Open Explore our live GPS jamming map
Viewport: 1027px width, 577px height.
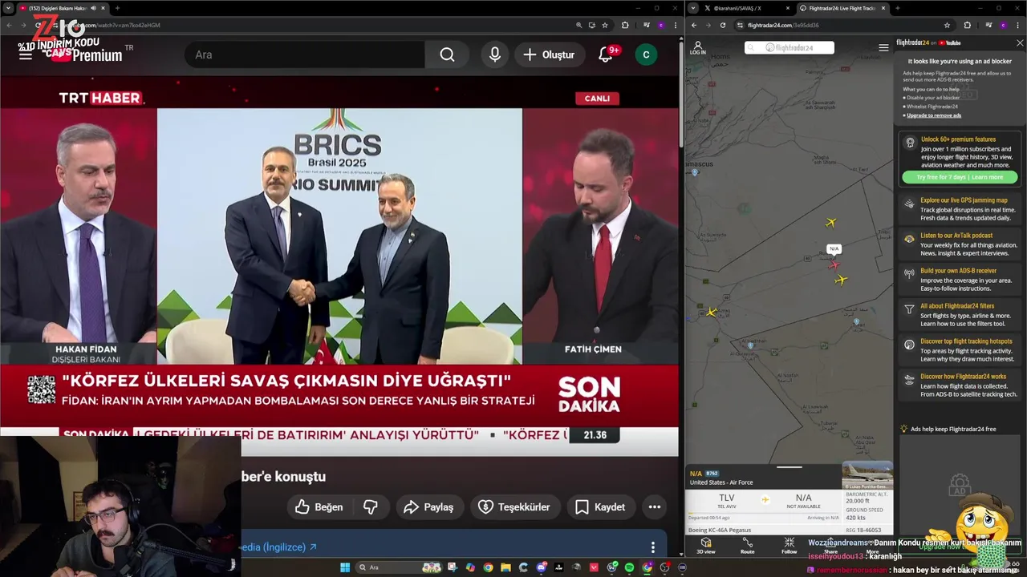960,209
